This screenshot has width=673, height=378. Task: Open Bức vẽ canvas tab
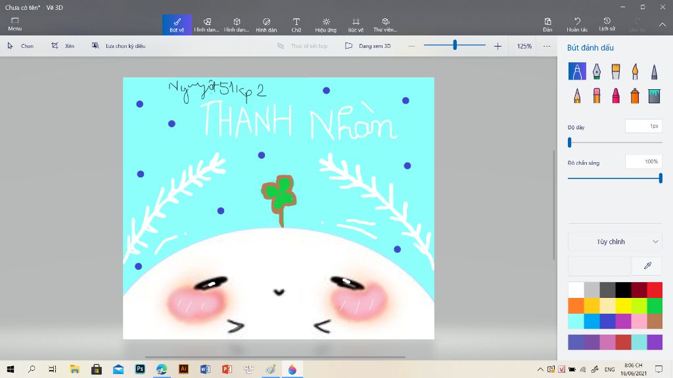tap(356, 25)
